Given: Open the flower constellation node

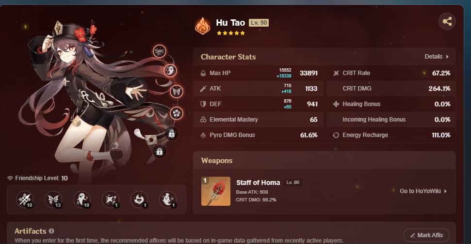Looking at the screenshot, I should pyautogui.click(x=177, y=113).
